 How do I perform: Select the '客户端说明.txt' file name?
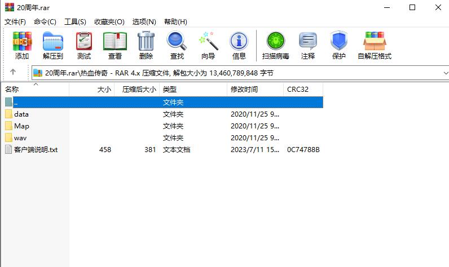(x=36, y=149)
